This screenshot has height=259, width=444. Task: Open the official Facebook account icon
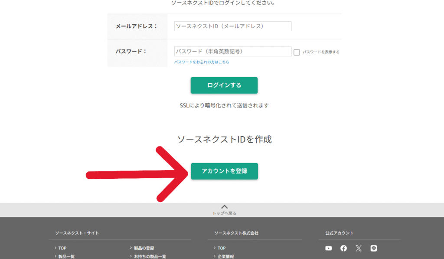point(343,248)
